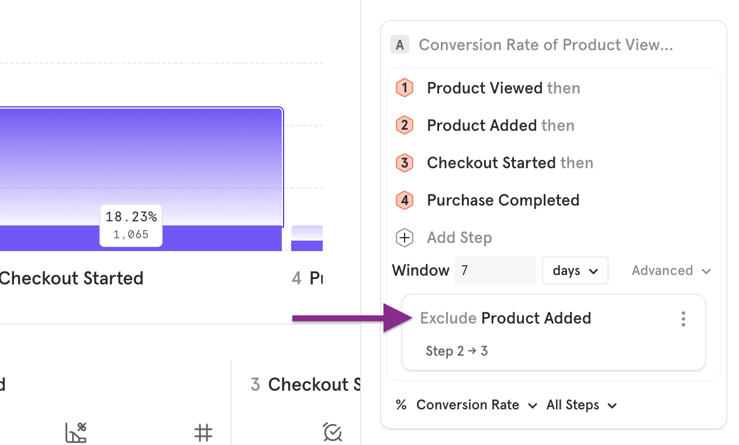
Task: Click the Add Step plus icon
Action: 404,237
